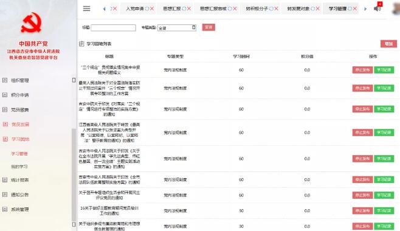Screen dimensions: 400x231
Task: Expand the 积分申请 menu label
Action: (20, 95)
